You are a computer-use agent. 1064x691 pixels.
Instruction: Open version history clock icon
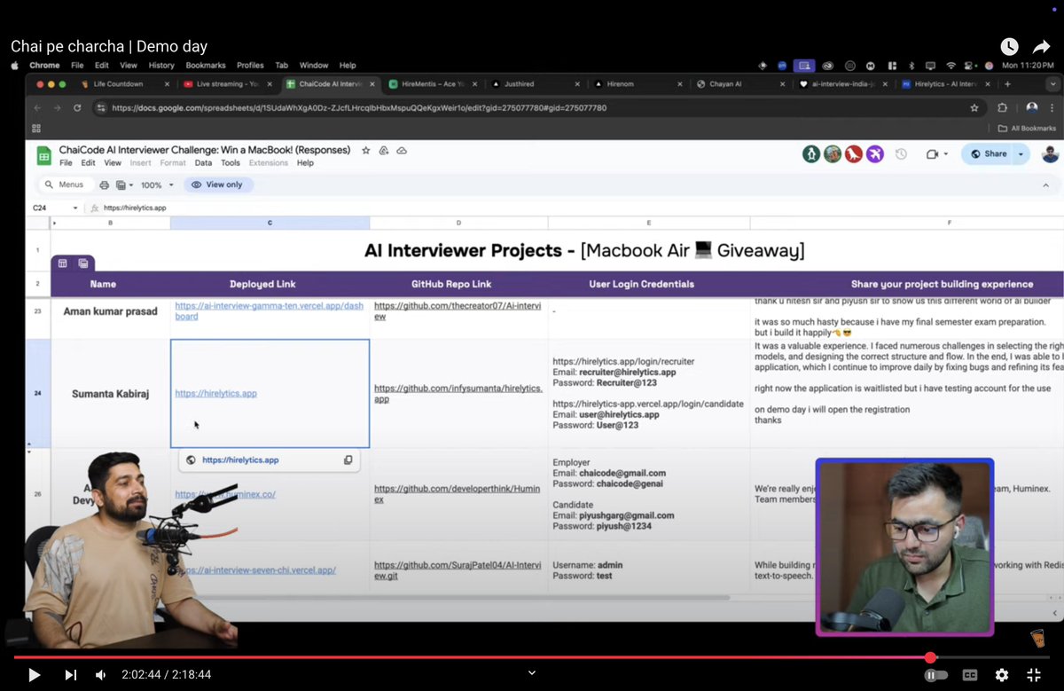901,153
